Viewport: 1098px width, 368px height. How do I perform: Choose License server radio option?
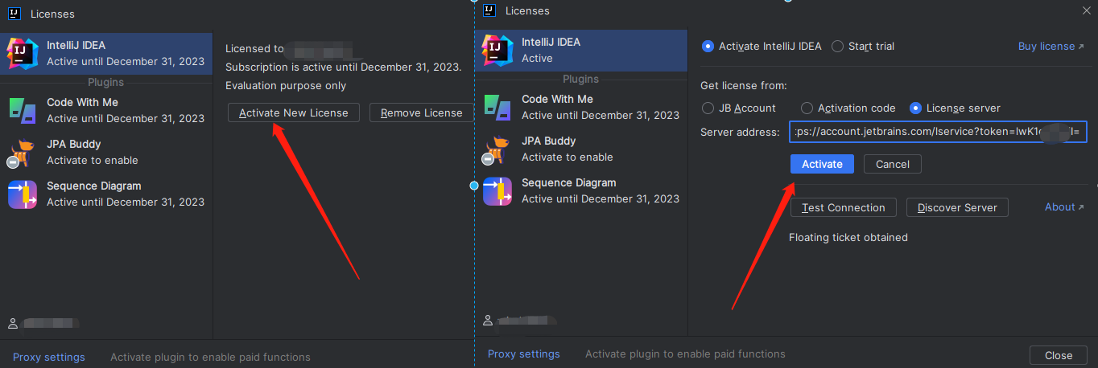point(916,108)
